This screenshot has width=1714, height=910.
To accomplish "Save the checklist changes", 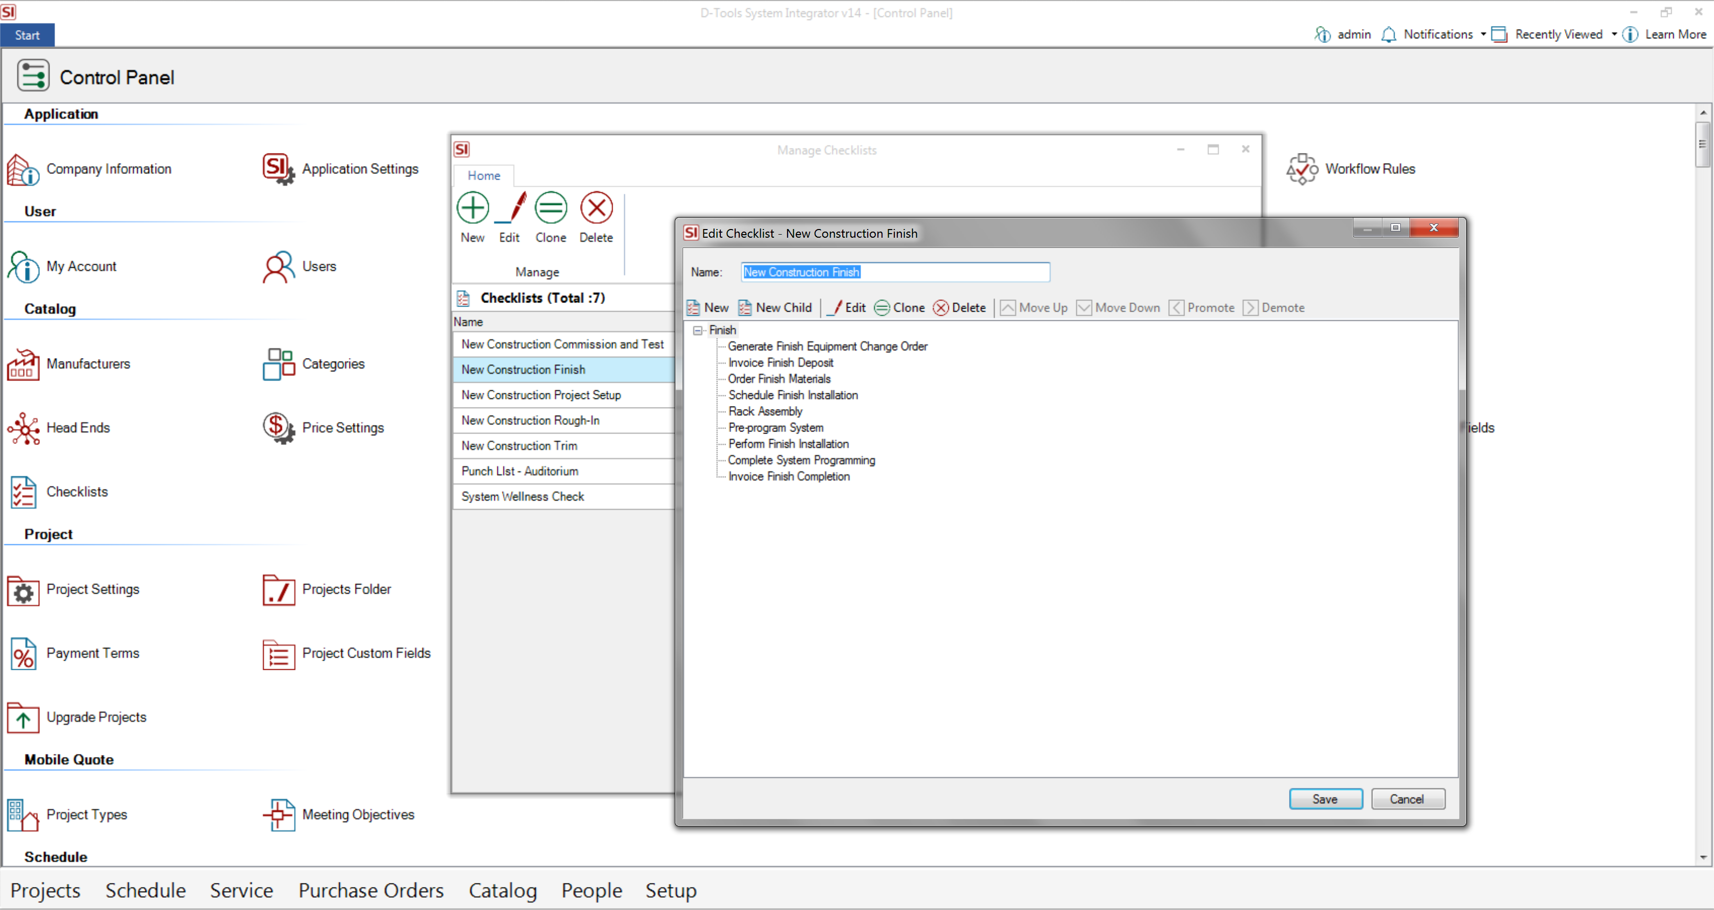I will [1325, 799].
